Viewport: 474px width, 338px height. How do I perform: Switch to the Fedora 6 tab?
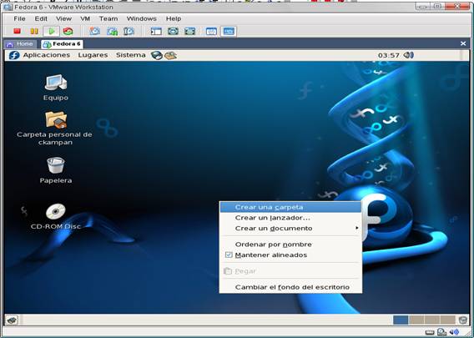62,44
